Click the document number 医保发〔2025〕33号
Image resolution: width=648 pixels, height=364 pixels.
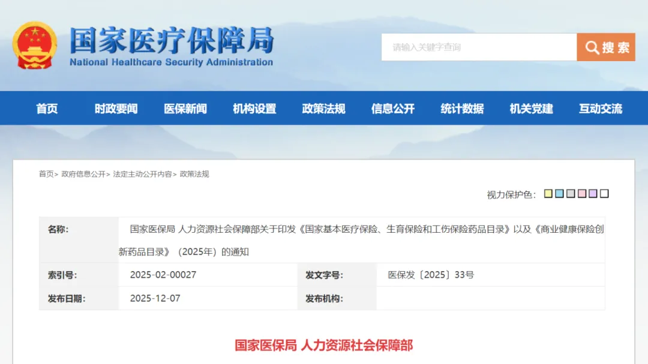click(431, 275)
